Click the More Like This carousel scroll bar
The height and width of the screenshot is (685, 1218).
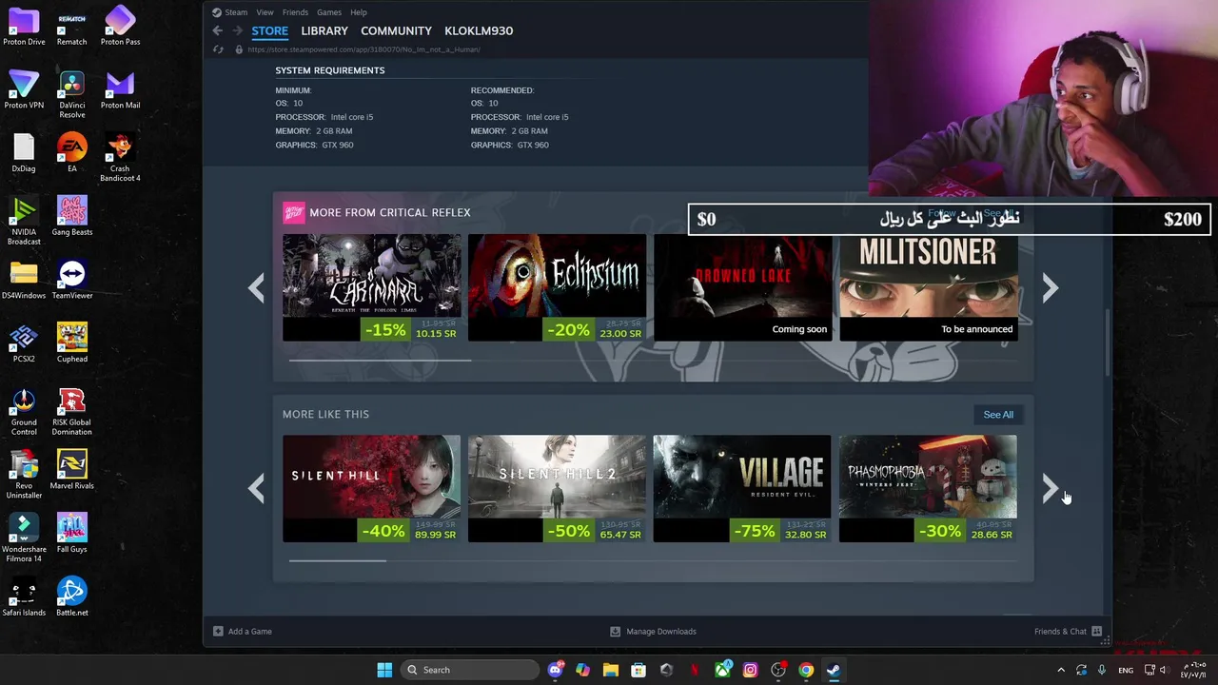pos(337,561)
